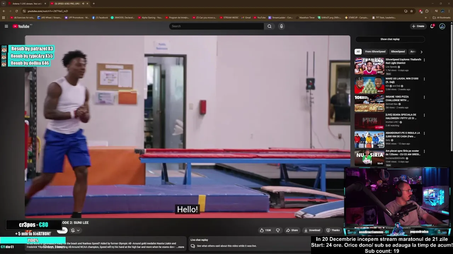453x254 pixels.
Task: Switch to the Antena 1 LIVE stream tab
Action: (26, 4)
